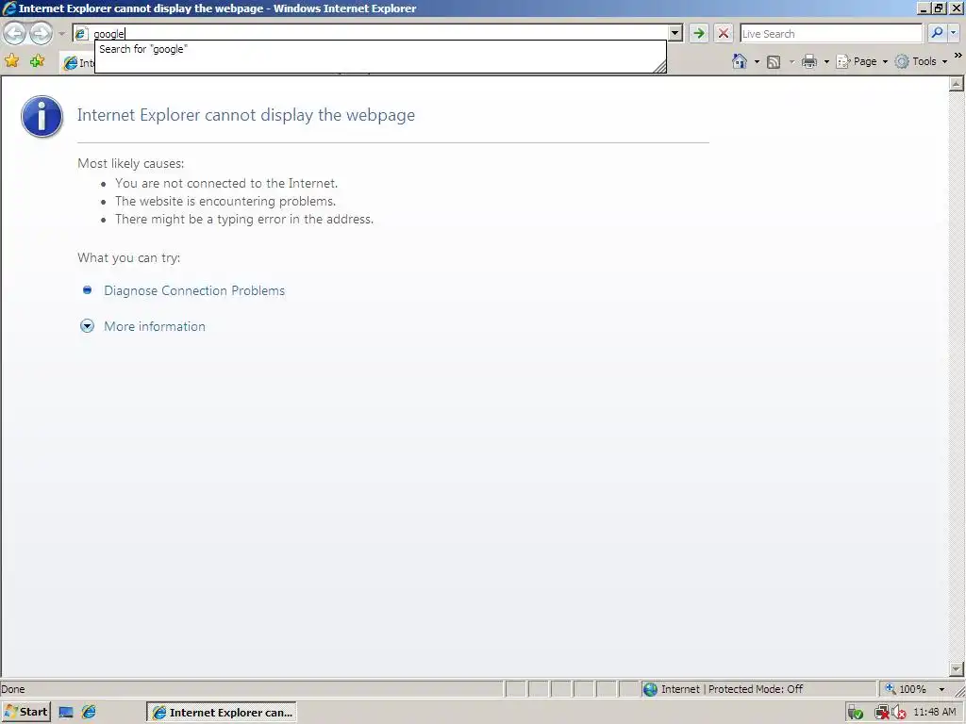Open the Page menu
This screenshot has height=724, width=966.
click(862, 61)
